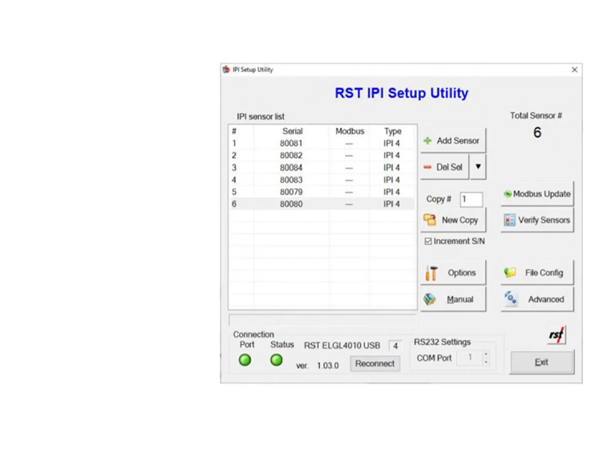Screen dimensions: 615x449
Task: Click the Options button label
Action: tap(462, 273)
